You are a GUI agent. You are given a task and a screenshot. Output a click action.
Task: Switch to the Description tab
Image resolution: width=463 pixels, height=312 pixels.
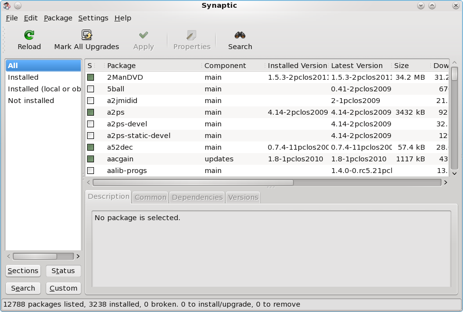109,196
